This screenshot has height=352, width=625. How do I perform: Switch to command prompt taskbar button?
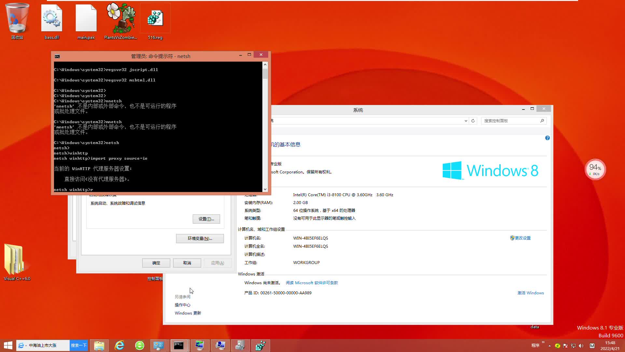tap(179, 345)
